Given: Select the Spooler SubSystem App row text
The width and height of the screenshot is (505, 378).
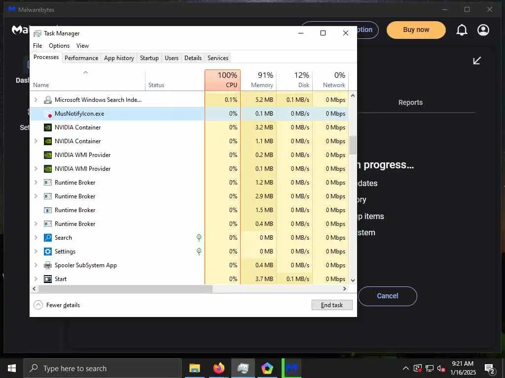Looking at the screenshot, I should click(86, 265).
